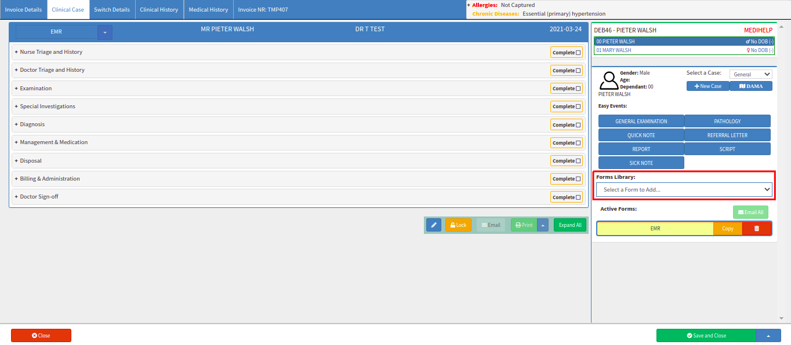The height and width of the screenshot is (345, 791).
Task: Tick Complete checkbox for Nurse Triage and History
Action: tap(578, 53)
